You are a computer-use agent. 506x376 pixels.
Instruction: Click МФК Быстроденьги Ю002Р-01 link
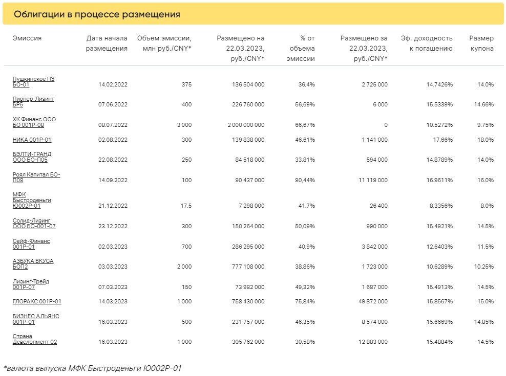32,200
